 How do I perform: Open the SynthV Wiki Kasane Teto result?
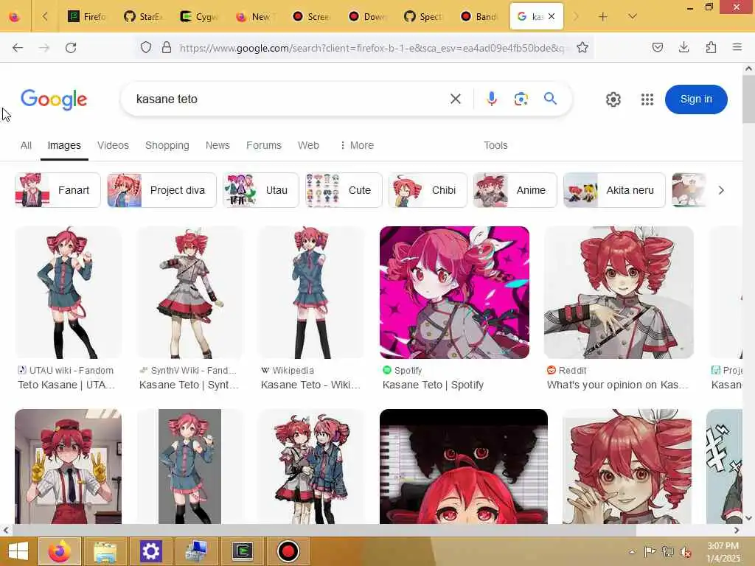tap(189, 385)
